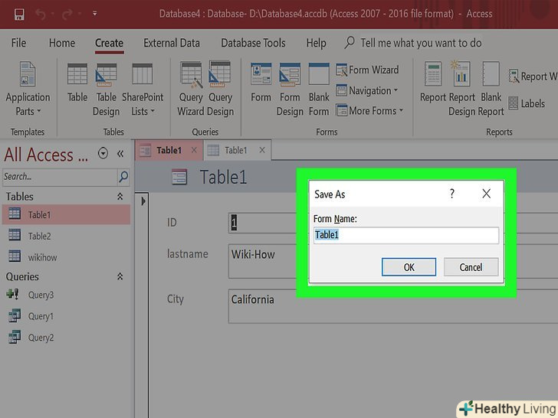The width and height of the screenshot is (558, 418).
Task: Click the Query Design icon
Action: coord(220,89)
